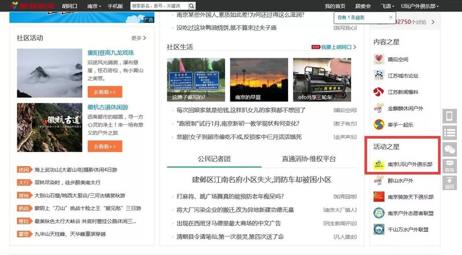
Task: Click the mobile phone icon in side toolbar
Action: point(450,116)
